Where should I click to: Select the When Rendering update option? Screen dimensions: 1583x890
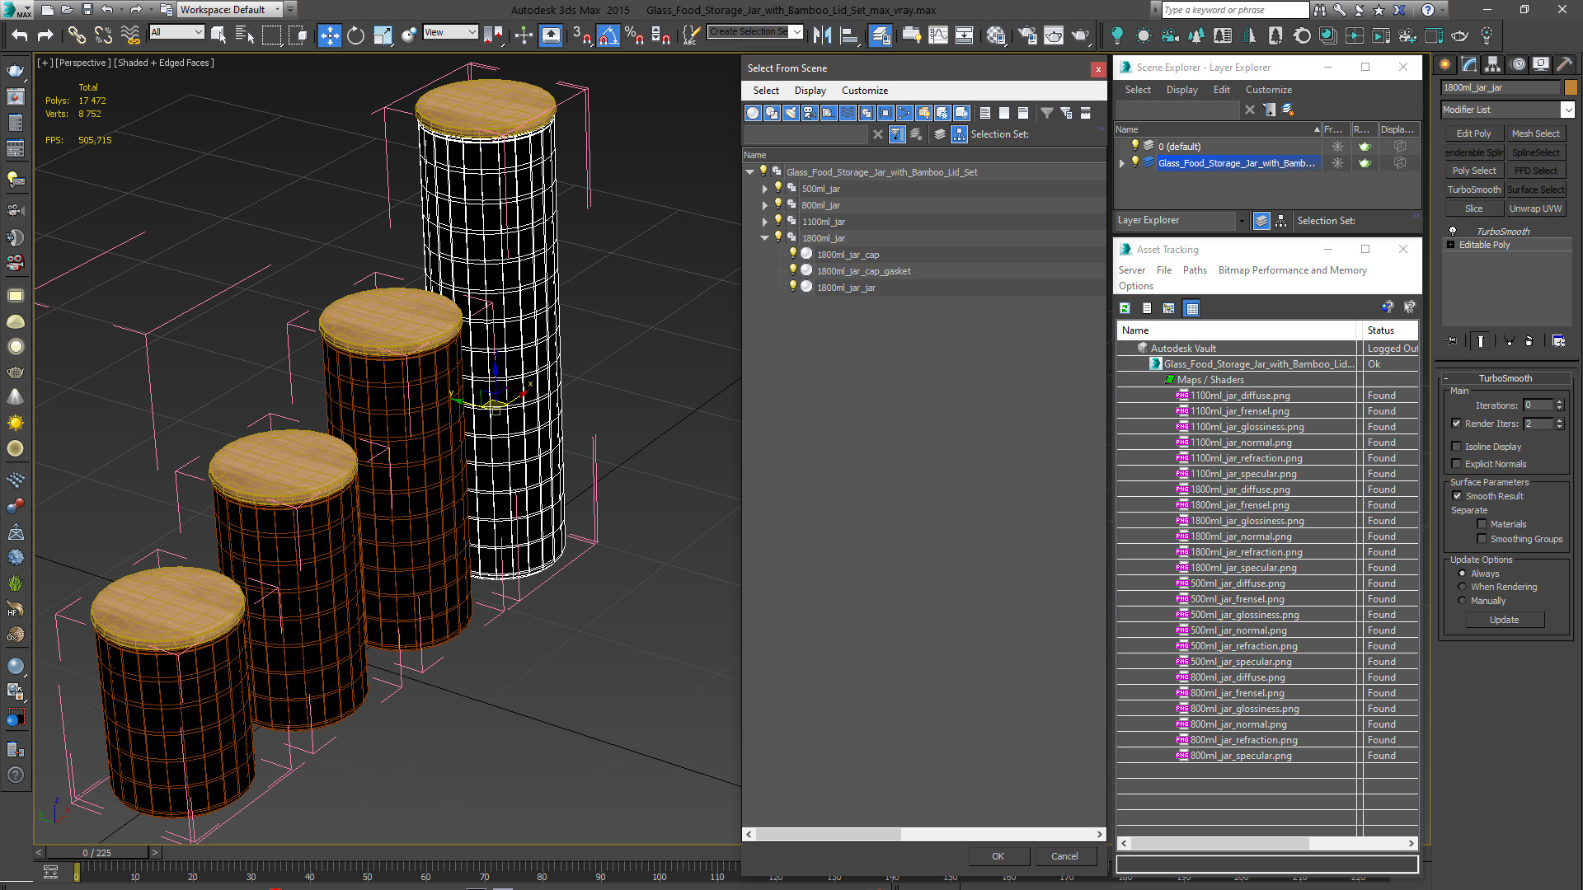click(x=1462, y=587)
